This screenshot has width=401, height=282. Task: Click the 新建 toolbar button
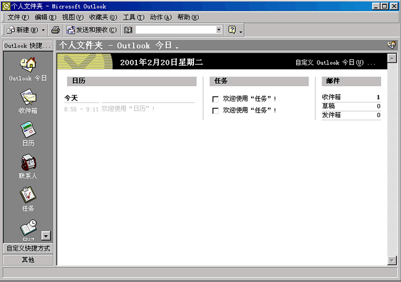pyautogui.click(x=22, y=30)
